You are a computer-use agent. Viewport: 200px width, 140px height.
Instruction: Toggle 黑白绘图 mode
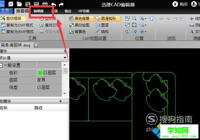[80, 25]
